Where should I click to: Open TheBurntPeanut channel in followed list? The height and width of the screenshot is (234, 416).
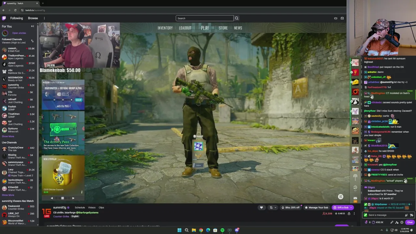18,57
